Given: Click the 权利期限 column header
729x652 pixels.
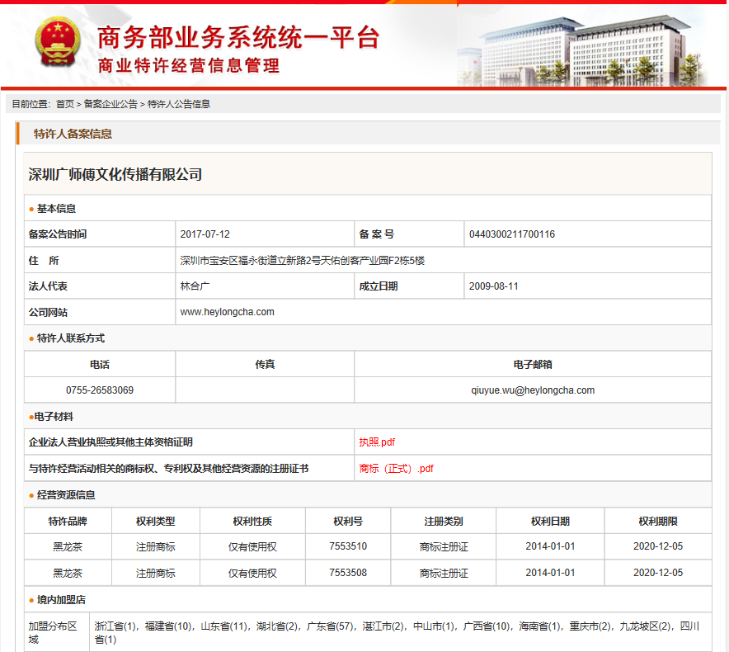Looking at the screenshot, I should point(658,522).
